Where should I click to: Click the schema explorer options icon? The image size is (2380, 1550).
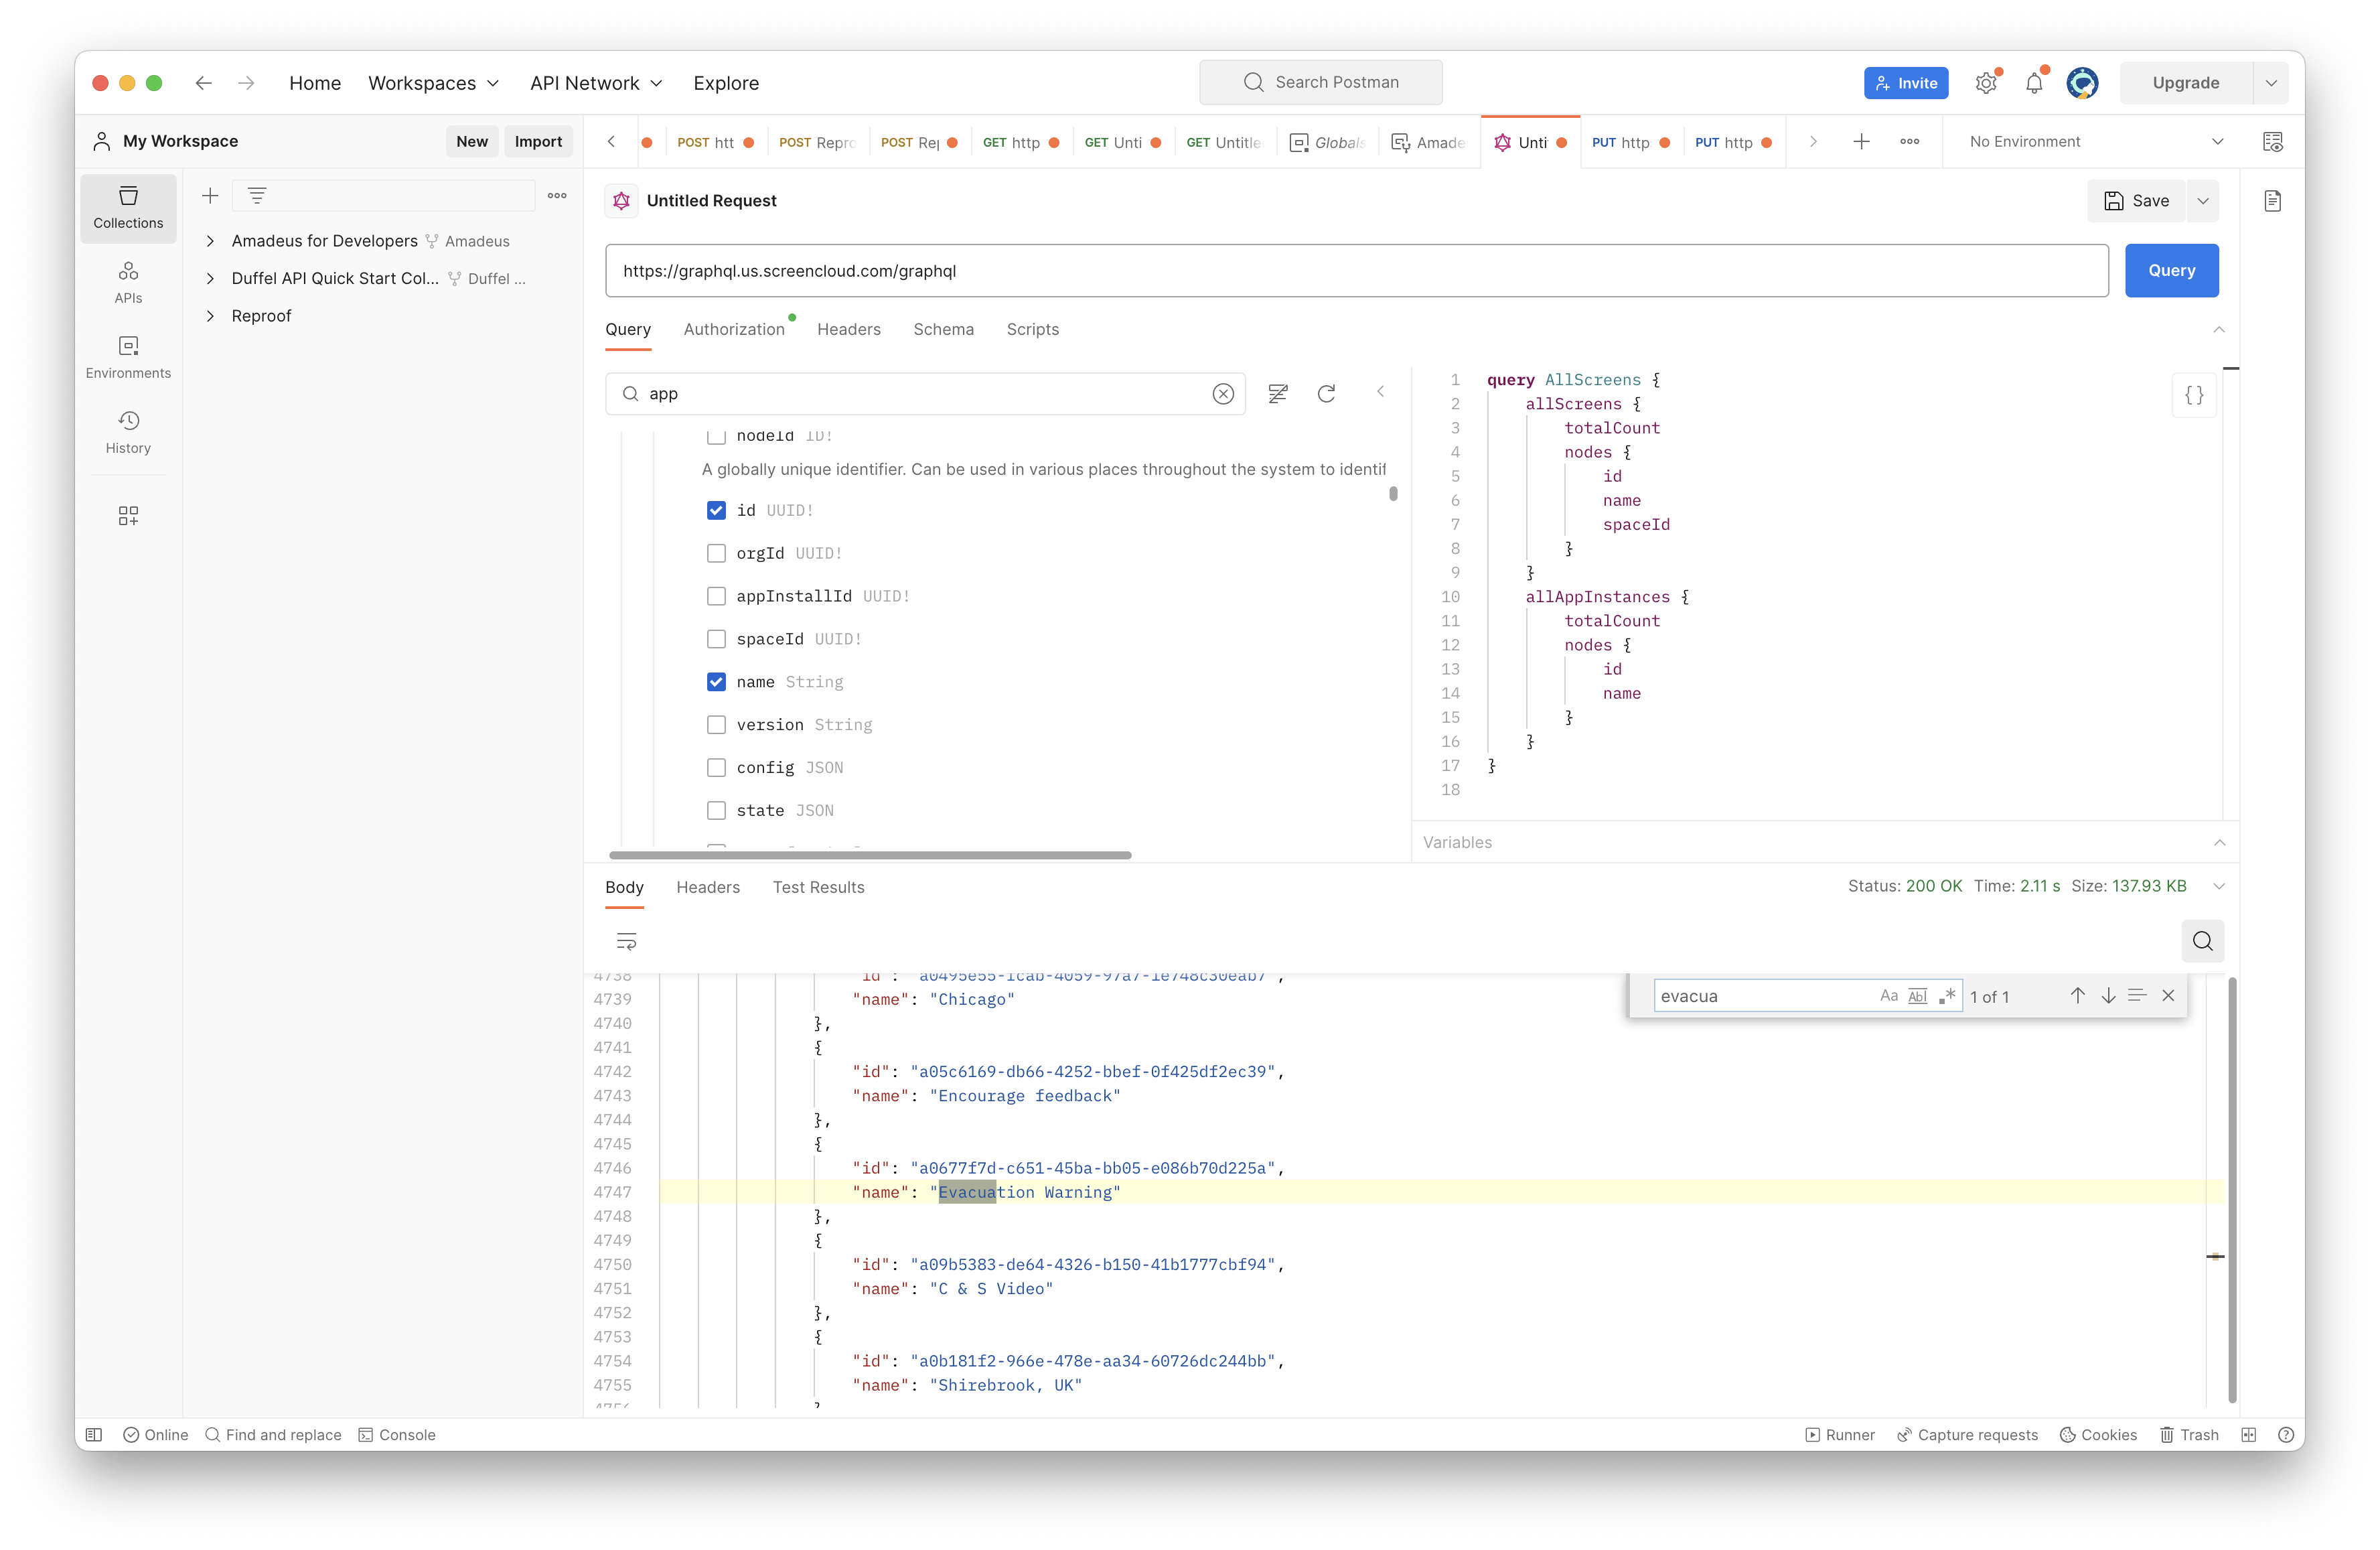[1278, 394]
